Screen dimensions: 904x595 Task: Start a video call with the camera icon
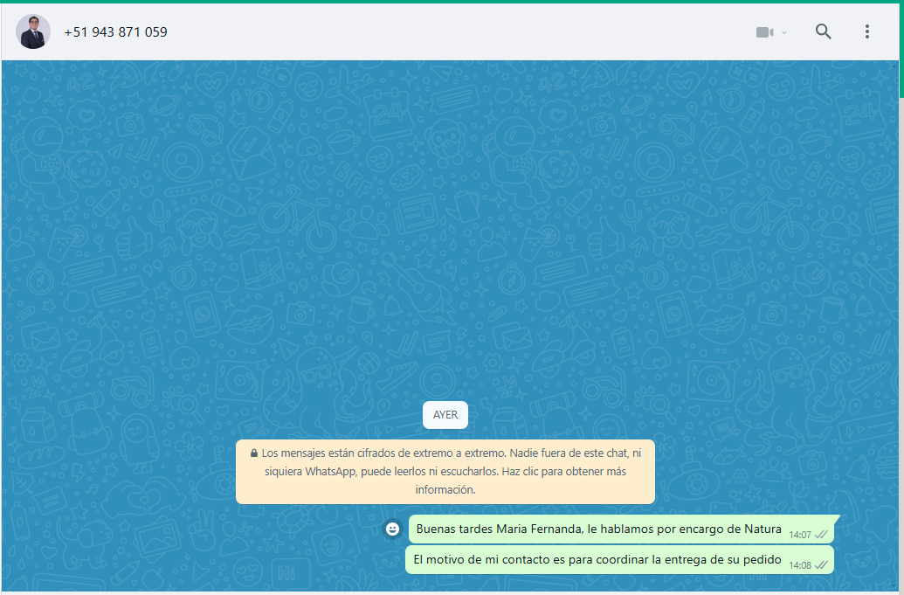[764, 32]
